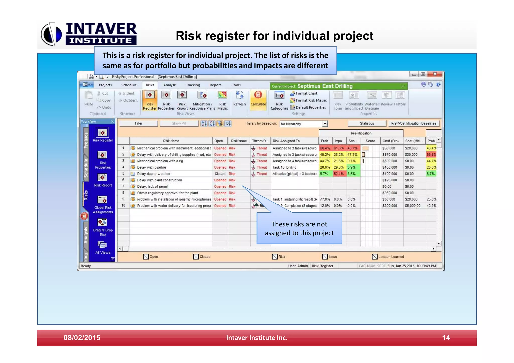Open Drag N' Drop Risk view
This screenshot has width=514, height=363.
coord(103,227)
